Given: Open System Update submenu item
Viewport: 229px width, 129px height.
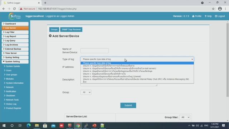Looking at the screenshot, I should 13,66.
